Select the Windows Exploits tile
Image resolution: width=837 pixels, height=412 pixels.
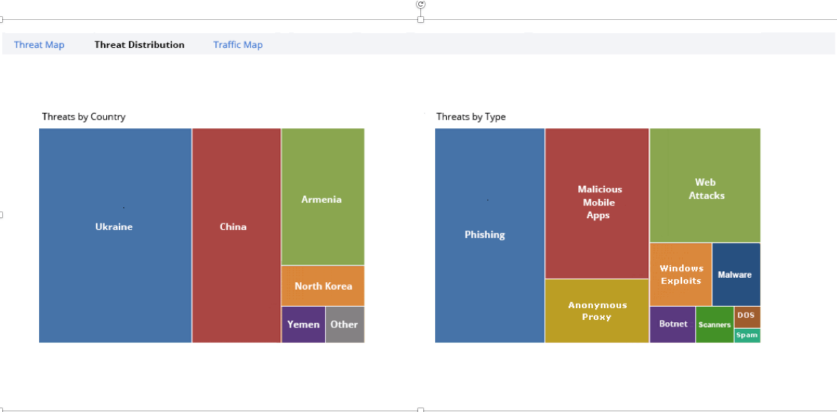click(680, 274)
